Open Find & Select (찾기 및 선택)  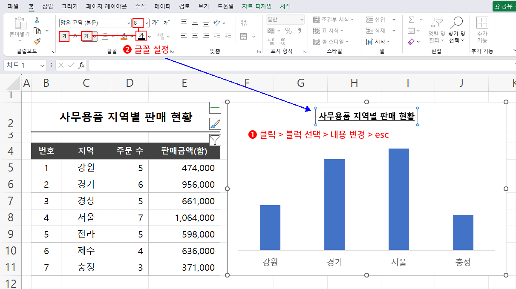tap(457, 30)
